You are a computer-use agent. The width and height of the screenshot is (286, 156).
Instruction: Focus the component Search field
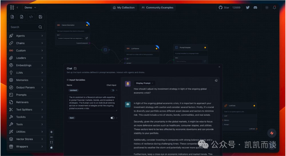26,27
